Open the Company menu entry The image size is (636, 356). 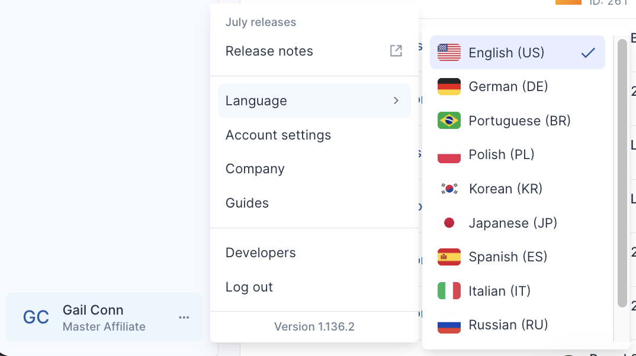(314, 169)
